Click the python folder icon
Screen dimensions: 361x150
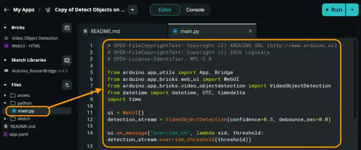pos(13,103)
